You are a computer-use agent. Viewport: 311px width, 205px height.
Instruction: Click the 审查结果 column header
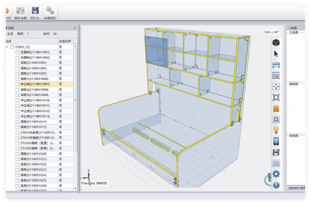pyautogui.click(x=65, y=41)
